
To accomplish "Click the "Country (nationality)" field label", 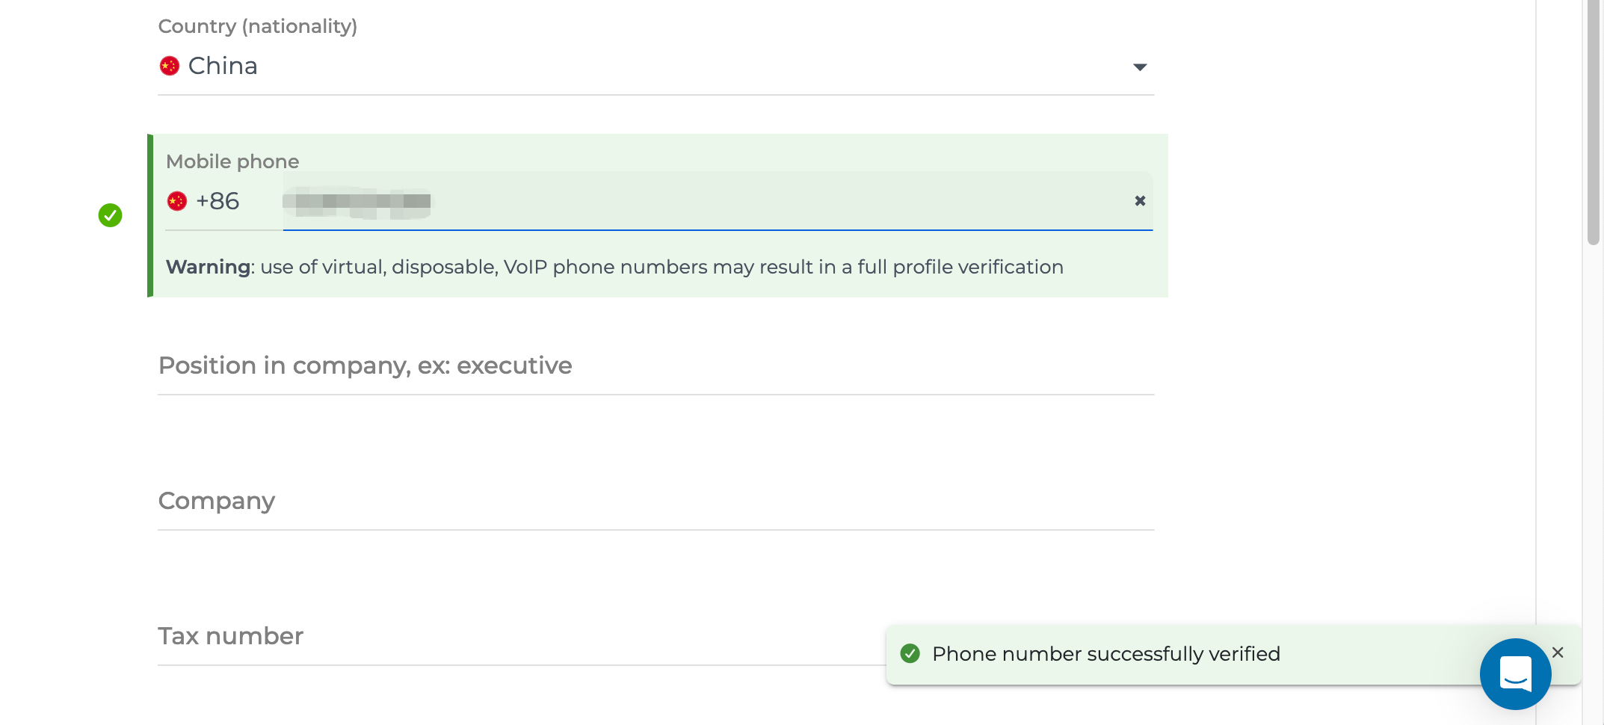I will tap(258, 27).
